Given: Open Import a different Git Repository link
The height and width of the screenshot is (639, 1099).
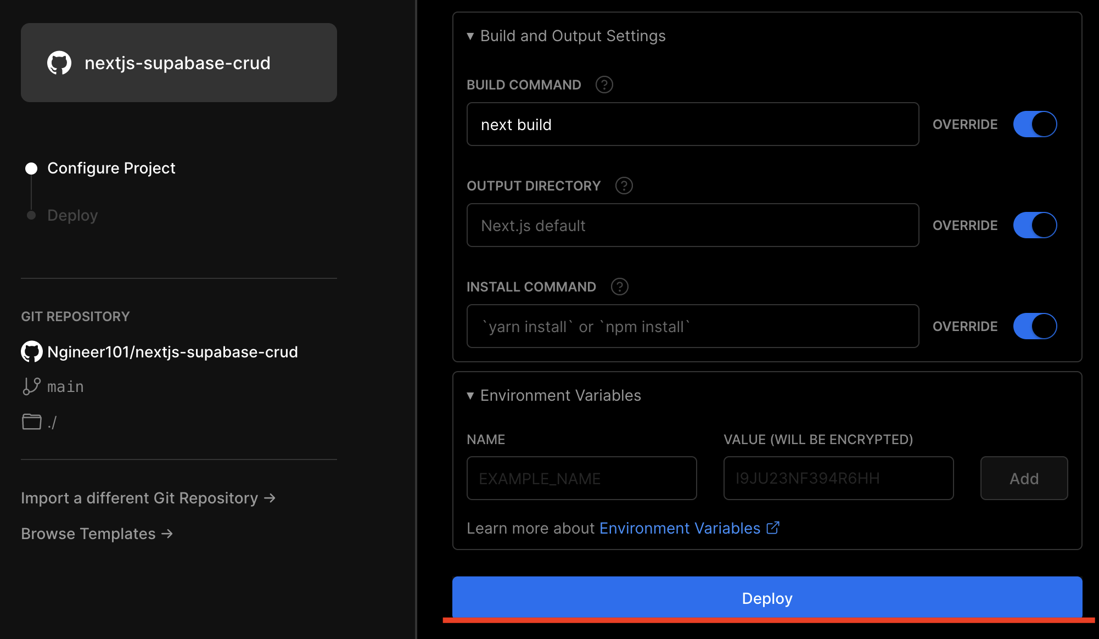Looking at the screenshot, I should (148, 498).
